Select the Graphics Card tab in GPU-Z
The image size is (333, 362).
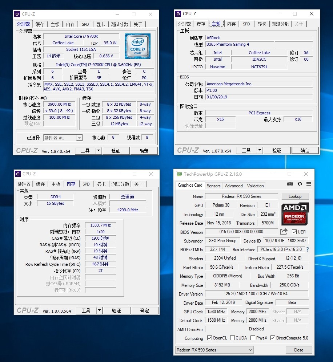[x=190, y=185]
